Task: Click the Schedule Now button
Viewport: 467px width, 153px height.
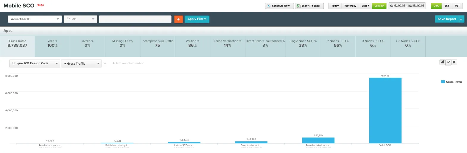Action: coord(279,6)
